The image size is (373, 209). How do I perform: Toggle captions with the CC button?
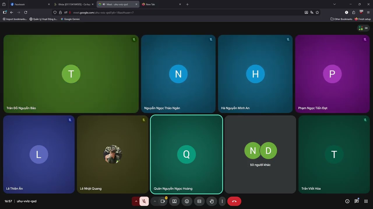coord(199,201)
